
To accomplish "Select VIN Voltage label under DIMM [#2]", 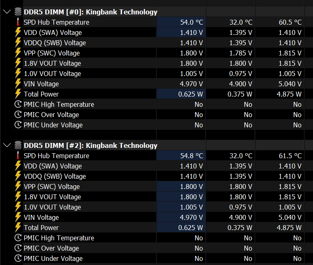I will [41, 217].
